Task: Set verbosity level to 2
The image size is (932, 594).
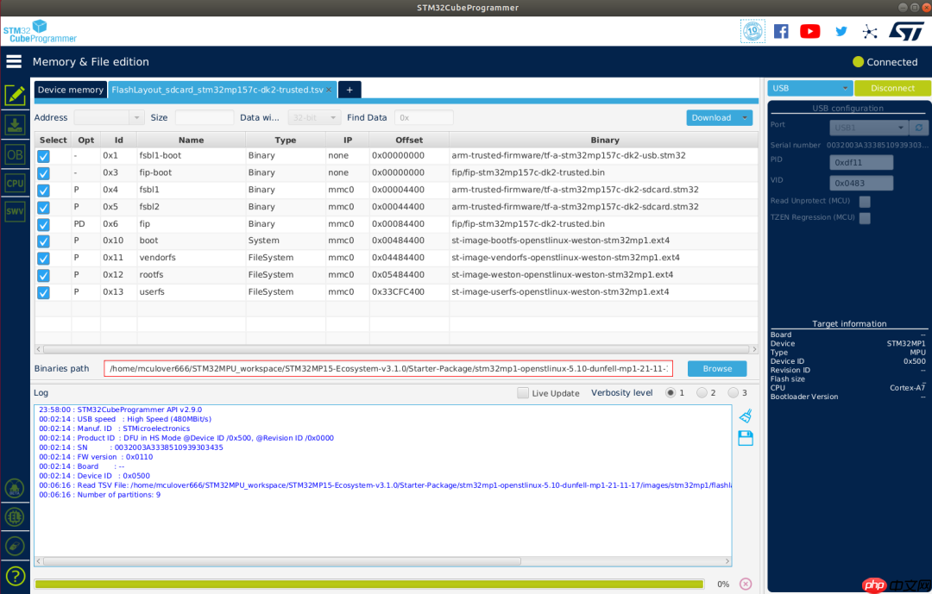Action: pyautogui.click(x=702, y=392)
